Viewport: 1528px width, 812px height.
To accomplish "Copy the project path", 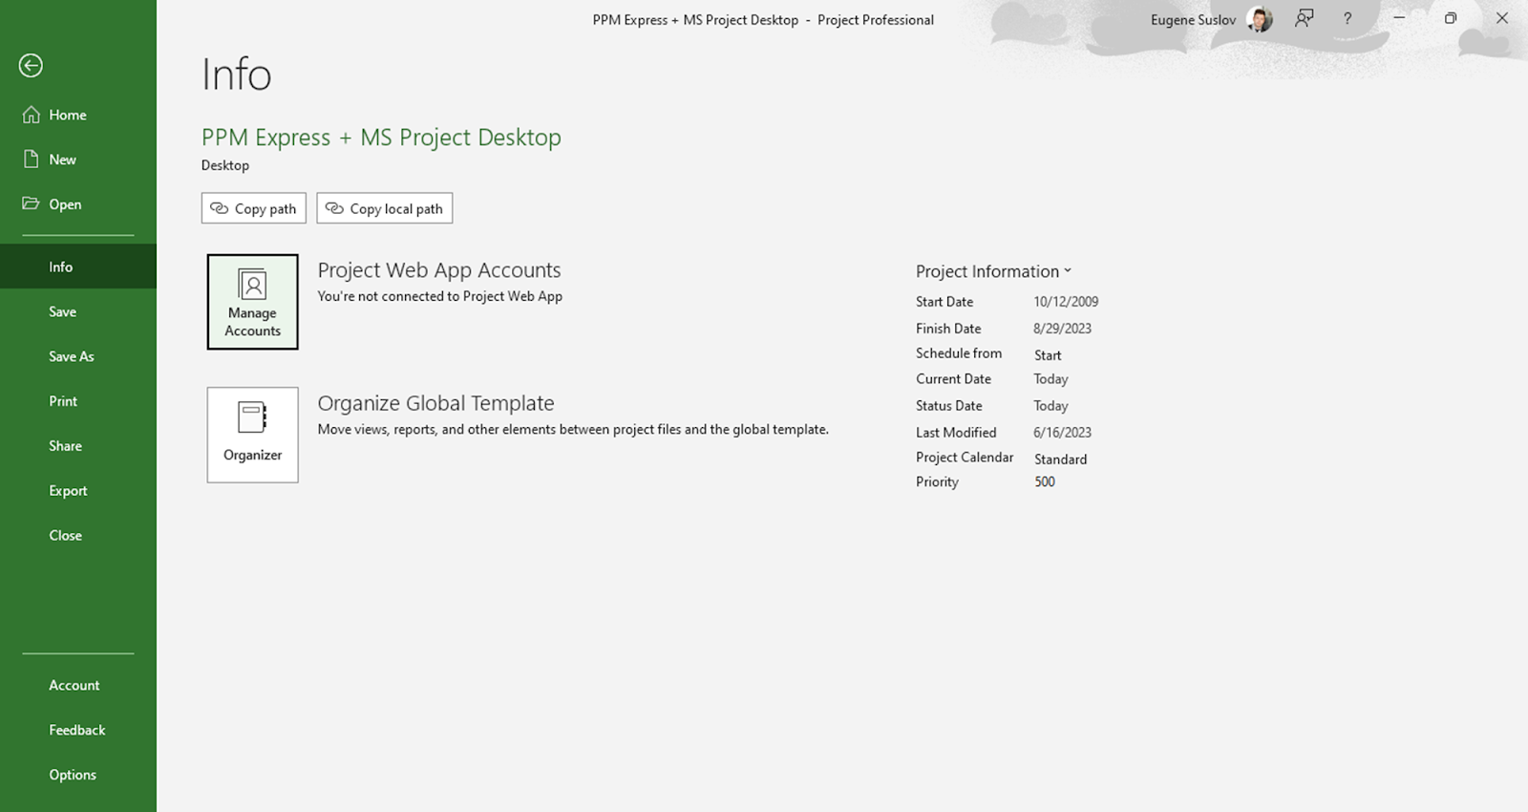I will tap(254, 208).
